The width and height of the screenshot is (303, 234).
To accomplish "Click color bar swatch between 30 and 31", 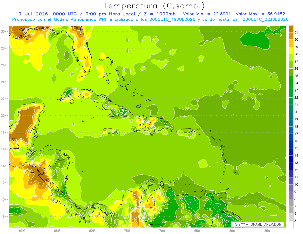I will pos(291,36).
